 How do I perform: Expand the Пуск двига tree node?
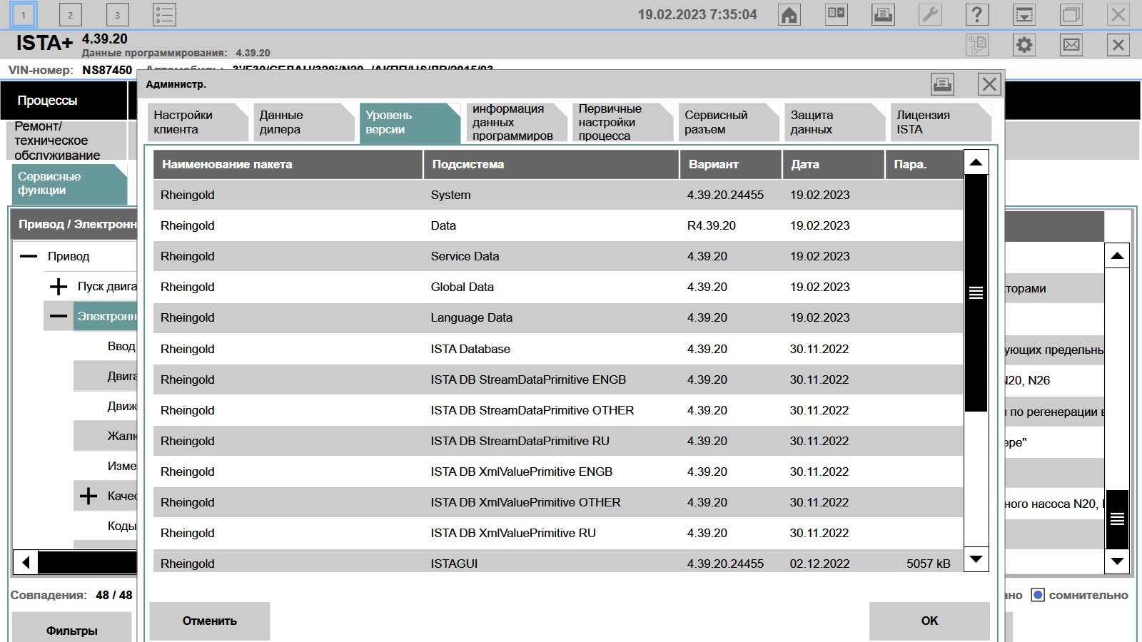[59, 287]
